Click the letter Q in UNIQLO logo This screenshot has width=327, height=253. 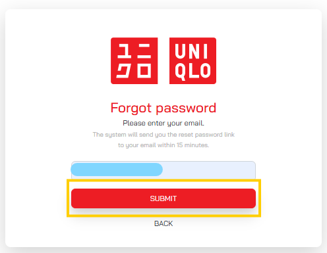point(180,71)
